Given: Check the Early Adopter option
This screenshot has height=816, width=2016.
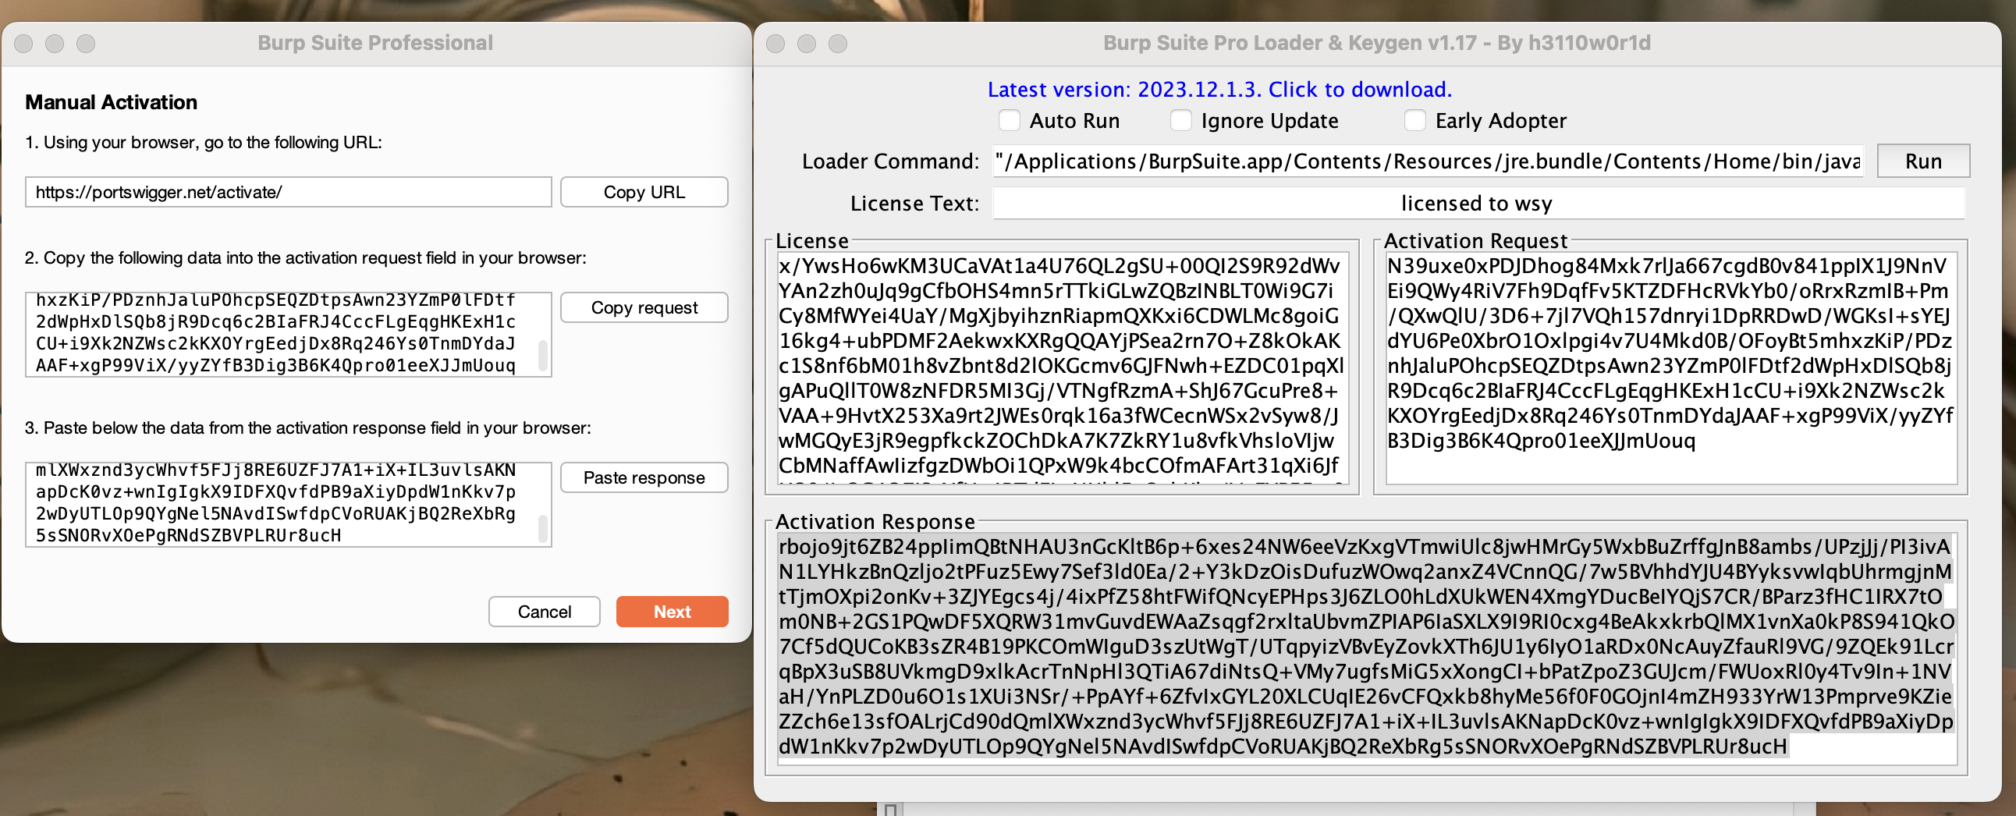Looking at the screenshot, I should tap(1415, 120).
